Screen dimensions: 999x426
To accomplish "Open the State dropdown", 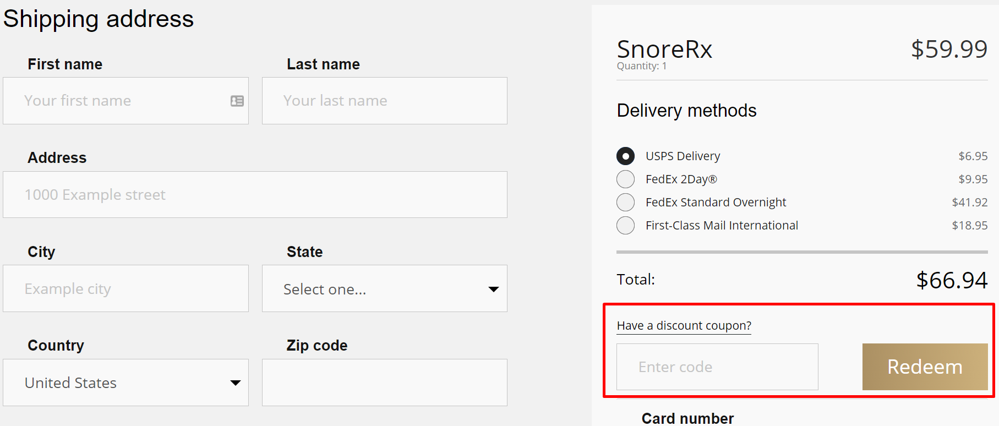I will pos(385,288).
